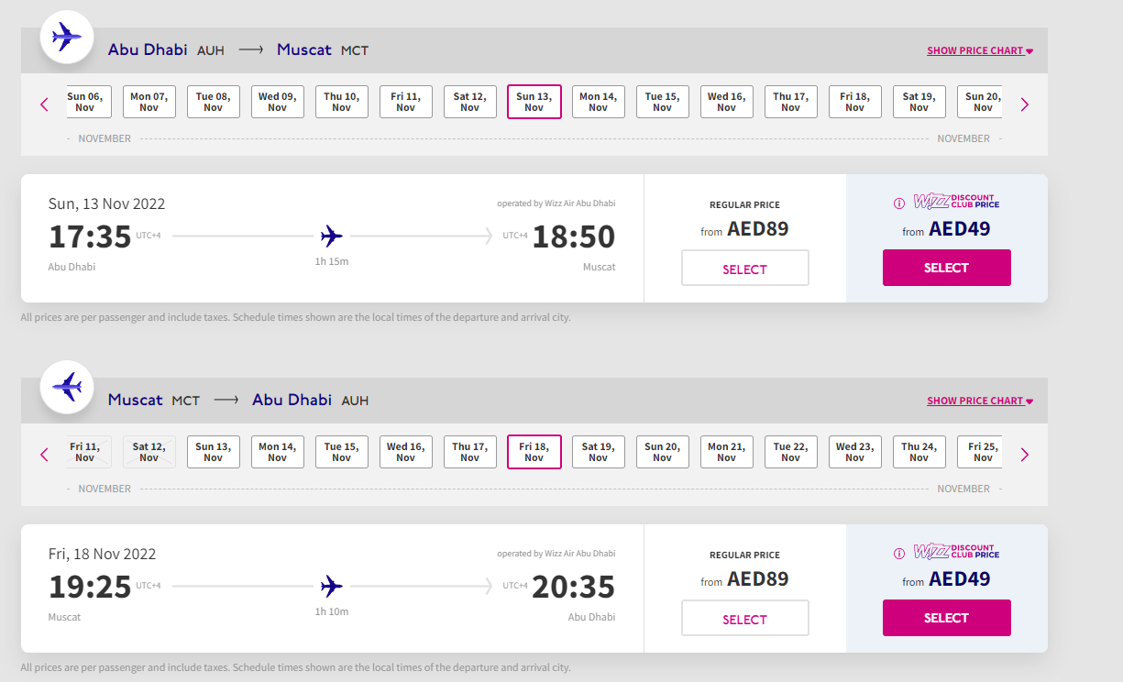Select regular price AED89 for return flight

(745, 618)
